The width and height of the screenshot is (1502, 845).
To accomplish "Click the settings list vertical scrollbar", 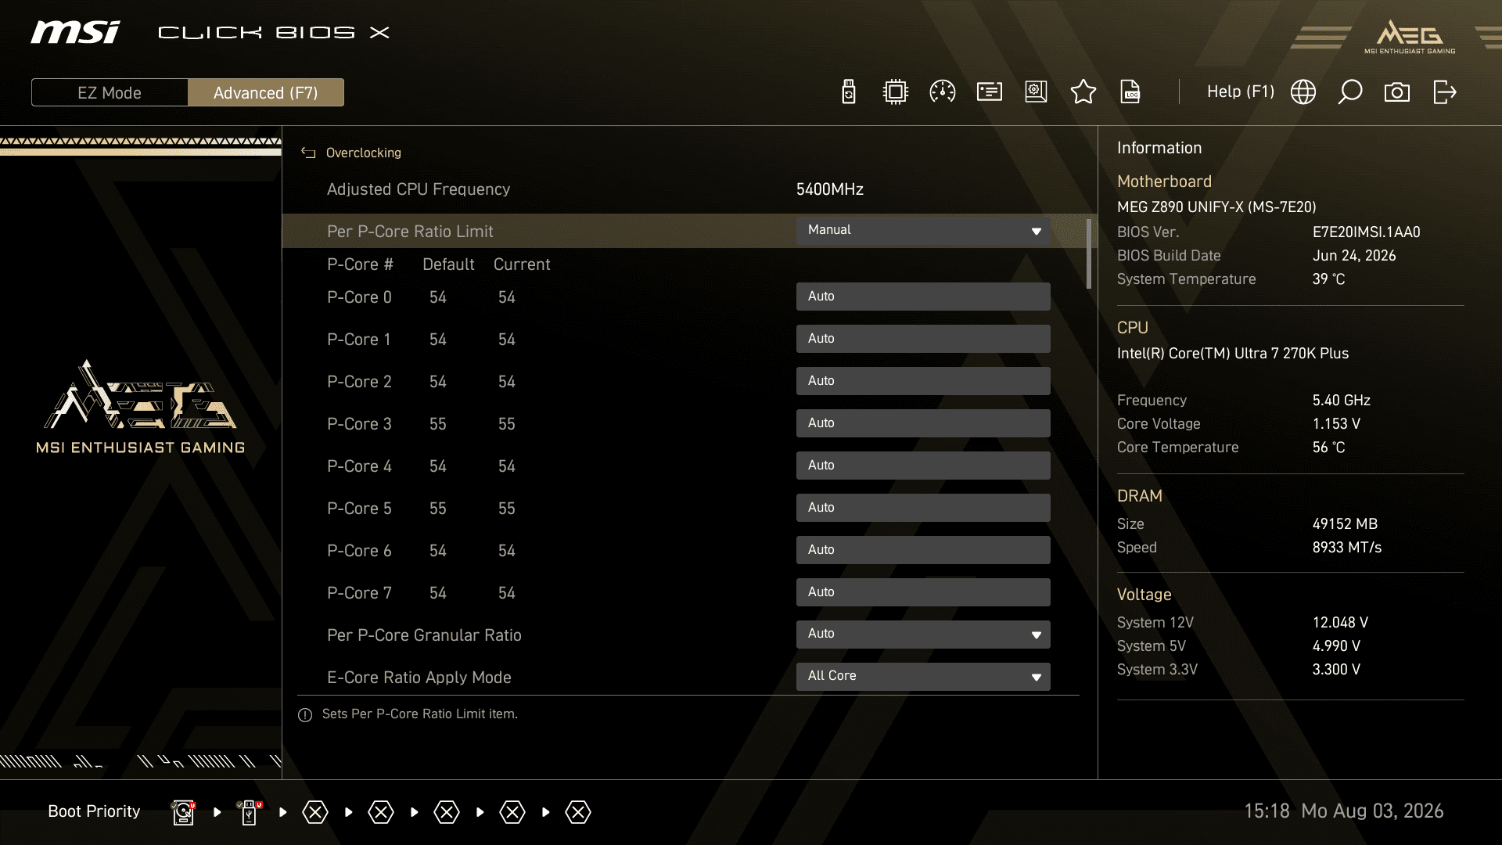I will (x=1089, y=254).
